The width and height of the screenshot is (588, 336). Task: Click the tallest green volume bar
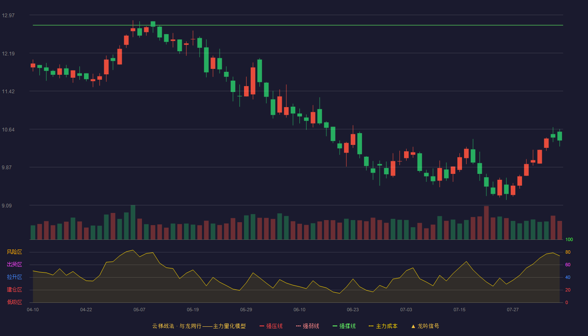coord(133,222)
